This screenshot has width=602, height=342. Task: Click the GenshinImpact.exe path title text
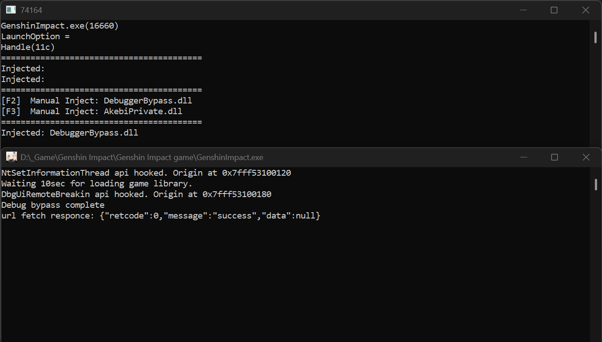(142, 157)
